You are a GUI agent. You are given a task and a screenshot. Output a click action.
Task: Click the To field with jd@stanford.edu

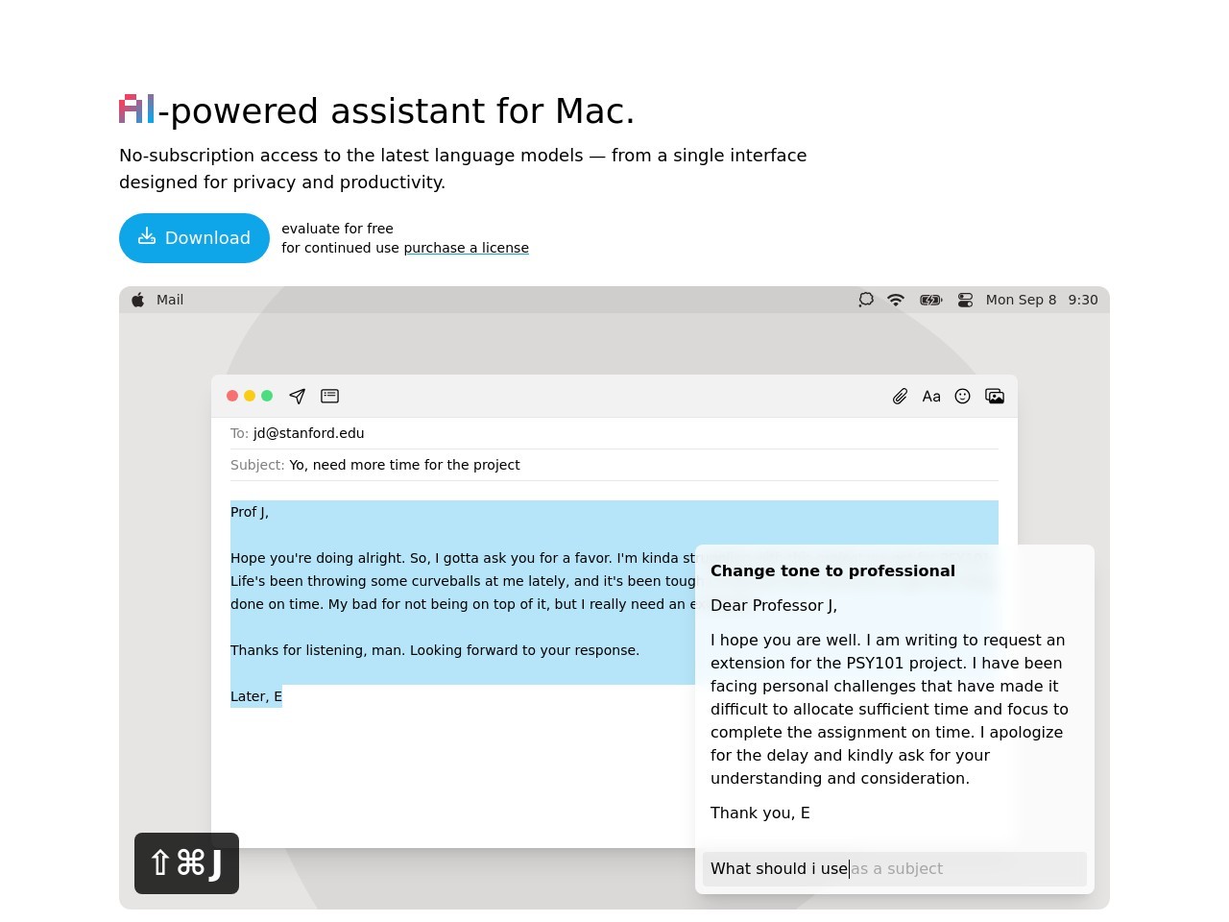614,433
